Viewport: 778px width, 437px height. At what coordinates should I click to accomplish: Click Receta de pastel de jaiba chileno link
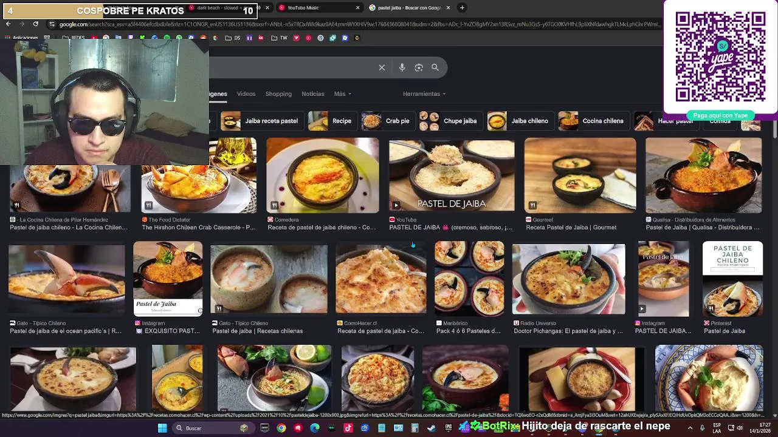(x=322, y=228)
